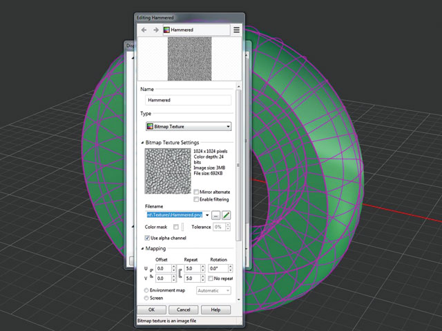Image resolution: width=442 pixels, height=331 pixels.
Task: Click the Help button
Action: pyautogui.click(x=215, y=310)
